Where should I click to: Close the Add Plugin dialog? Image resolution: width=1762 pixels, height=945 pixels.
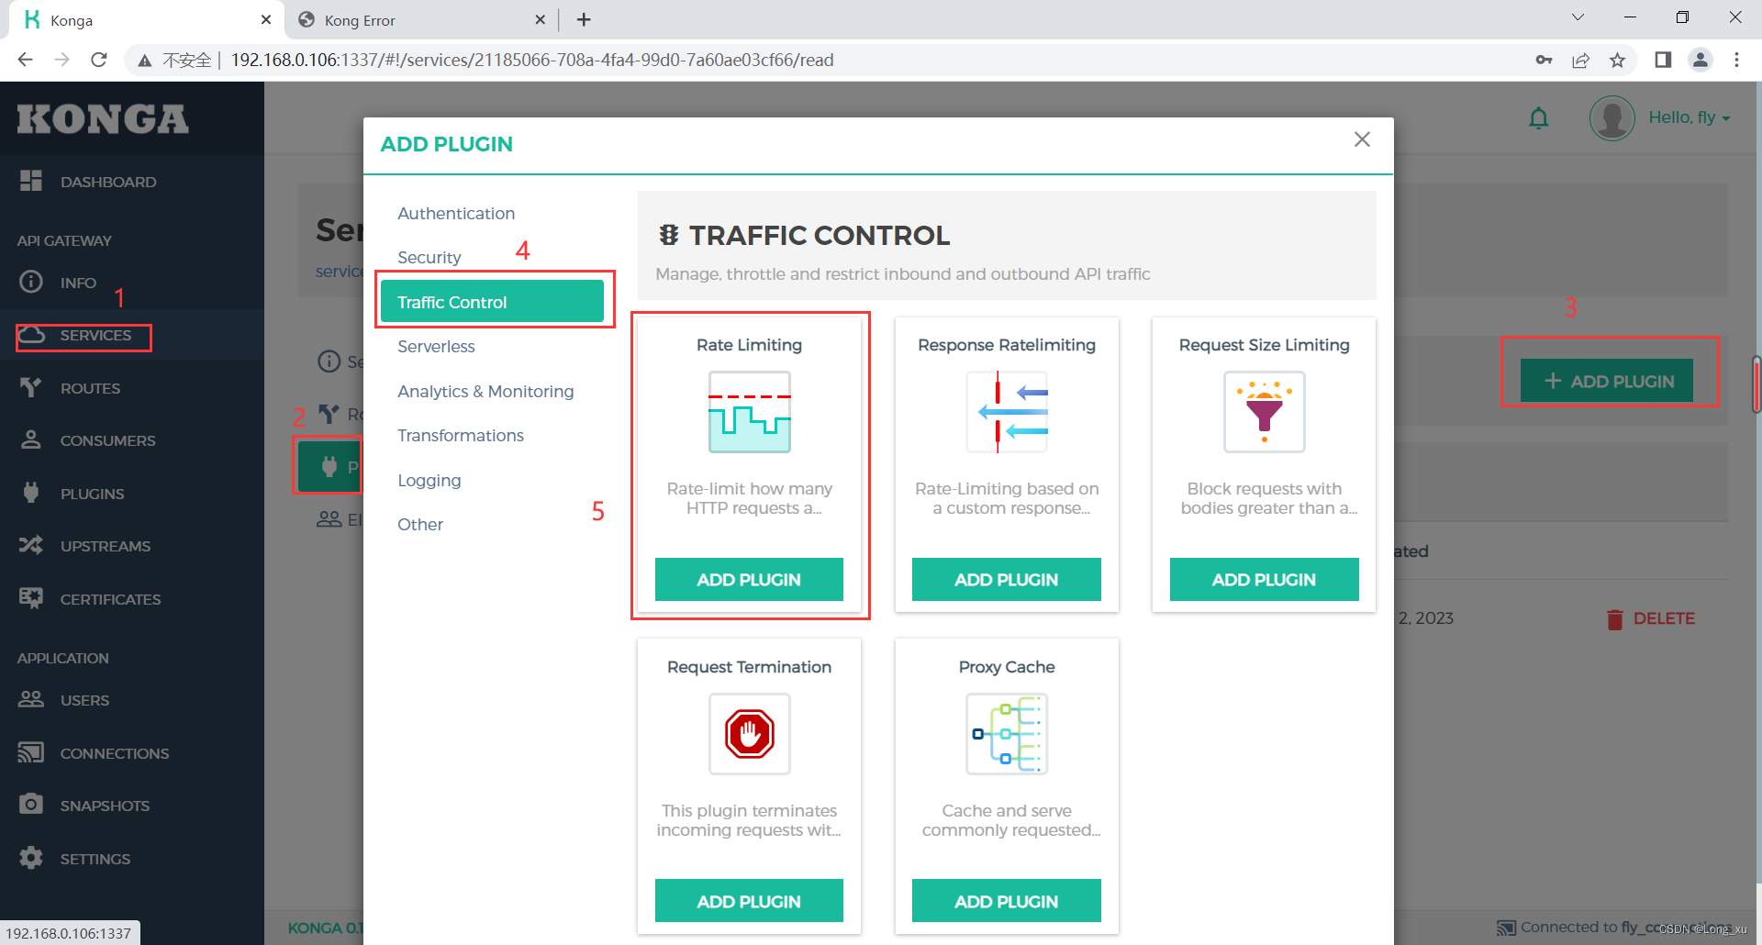coord(1362,139)
